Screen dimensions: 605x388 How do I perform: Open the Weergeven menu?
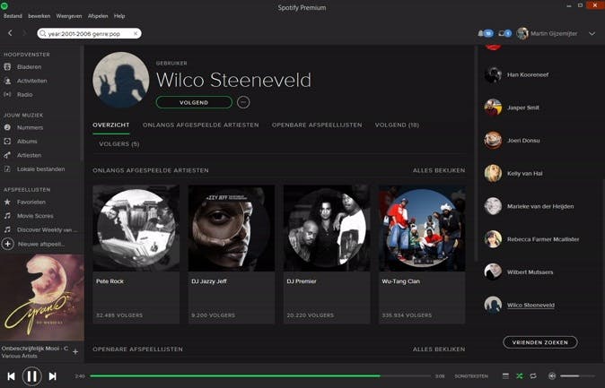(x=69, y=16)
